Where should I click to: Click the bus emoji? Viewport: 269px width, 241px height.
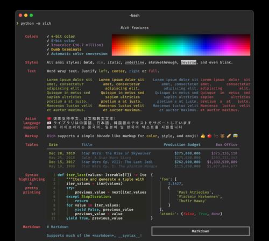tap(236, 136)
